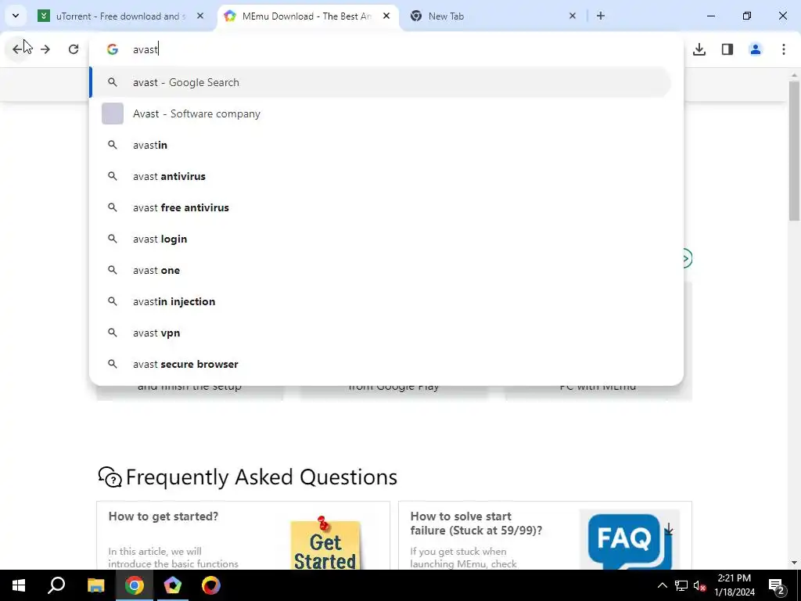Open the 'How to get started?' article
Image resolution: width=801 pixels, height=601 pixels.
pos(163,516)
